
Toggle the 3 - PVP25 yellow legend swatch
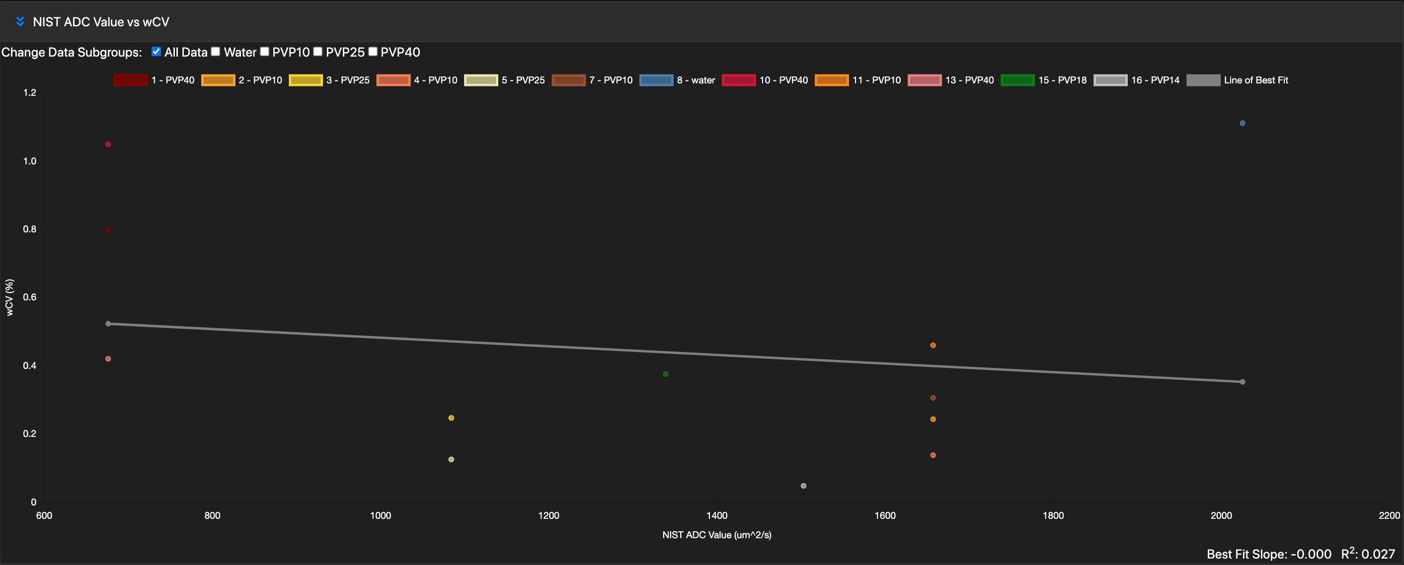[305, 80]
